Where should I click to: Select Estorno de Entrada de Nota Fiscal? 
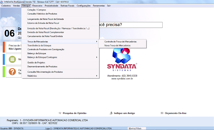[60, 23]
